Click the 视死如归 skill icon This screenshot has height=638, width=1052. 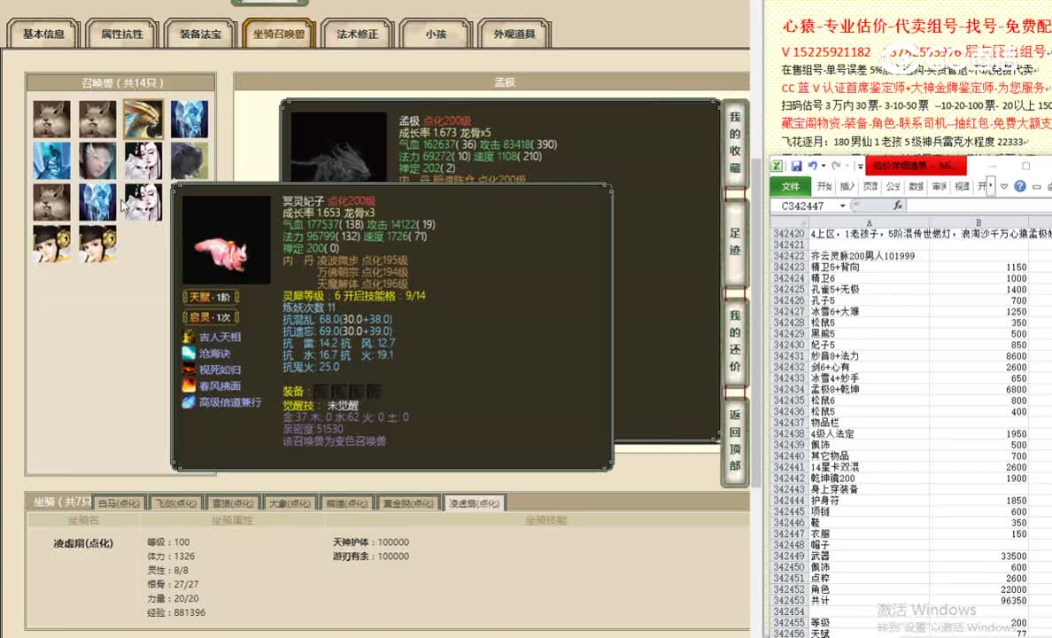[189, 370]
